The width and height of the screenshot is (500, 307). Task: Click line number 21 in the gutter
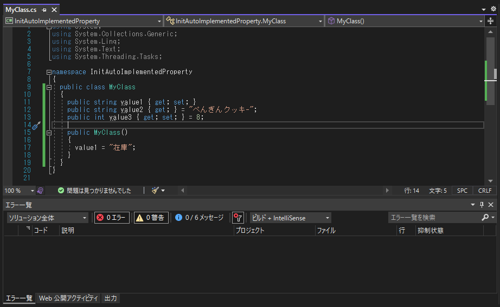27,178
